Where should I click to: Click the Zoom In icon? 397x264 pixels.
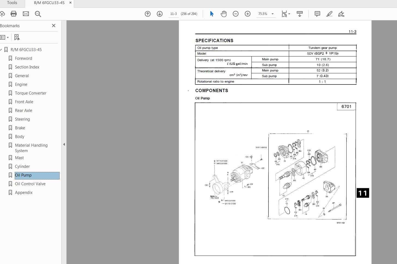coord(247,14)
